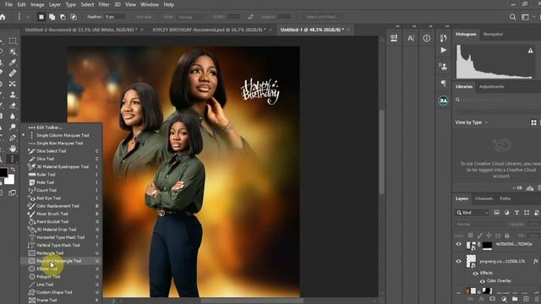Hide the pngwing layer eye icon

[458, 261]
